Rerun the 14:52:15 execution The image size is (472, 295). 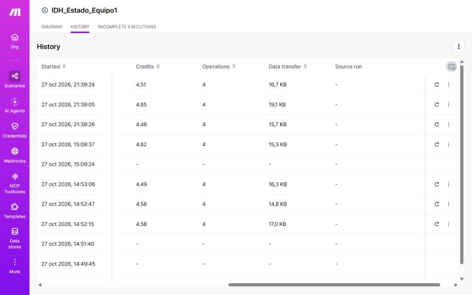click(x=437, y=224)
